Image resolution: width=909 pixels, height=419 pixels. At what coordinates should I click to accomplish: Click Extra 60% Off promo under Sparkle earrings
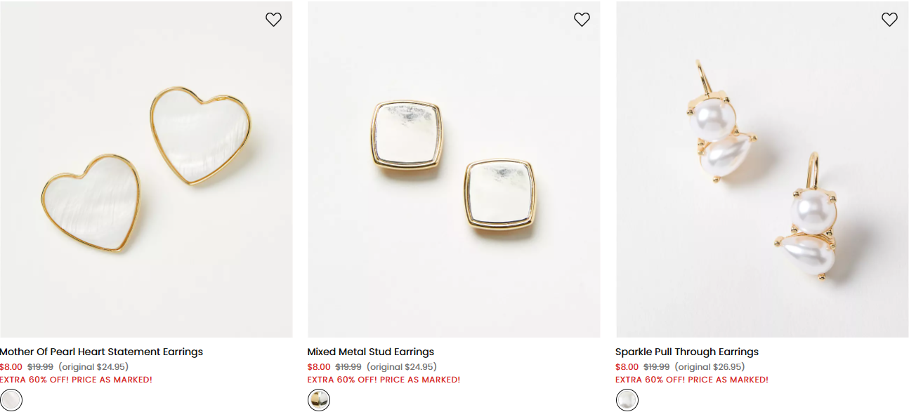pyautogui.click(x=692, y=380)
